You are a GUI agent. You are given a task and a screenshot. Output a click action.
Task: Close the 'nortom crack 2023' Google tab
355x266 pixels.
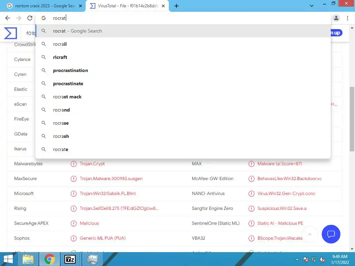tap(80, 6)
